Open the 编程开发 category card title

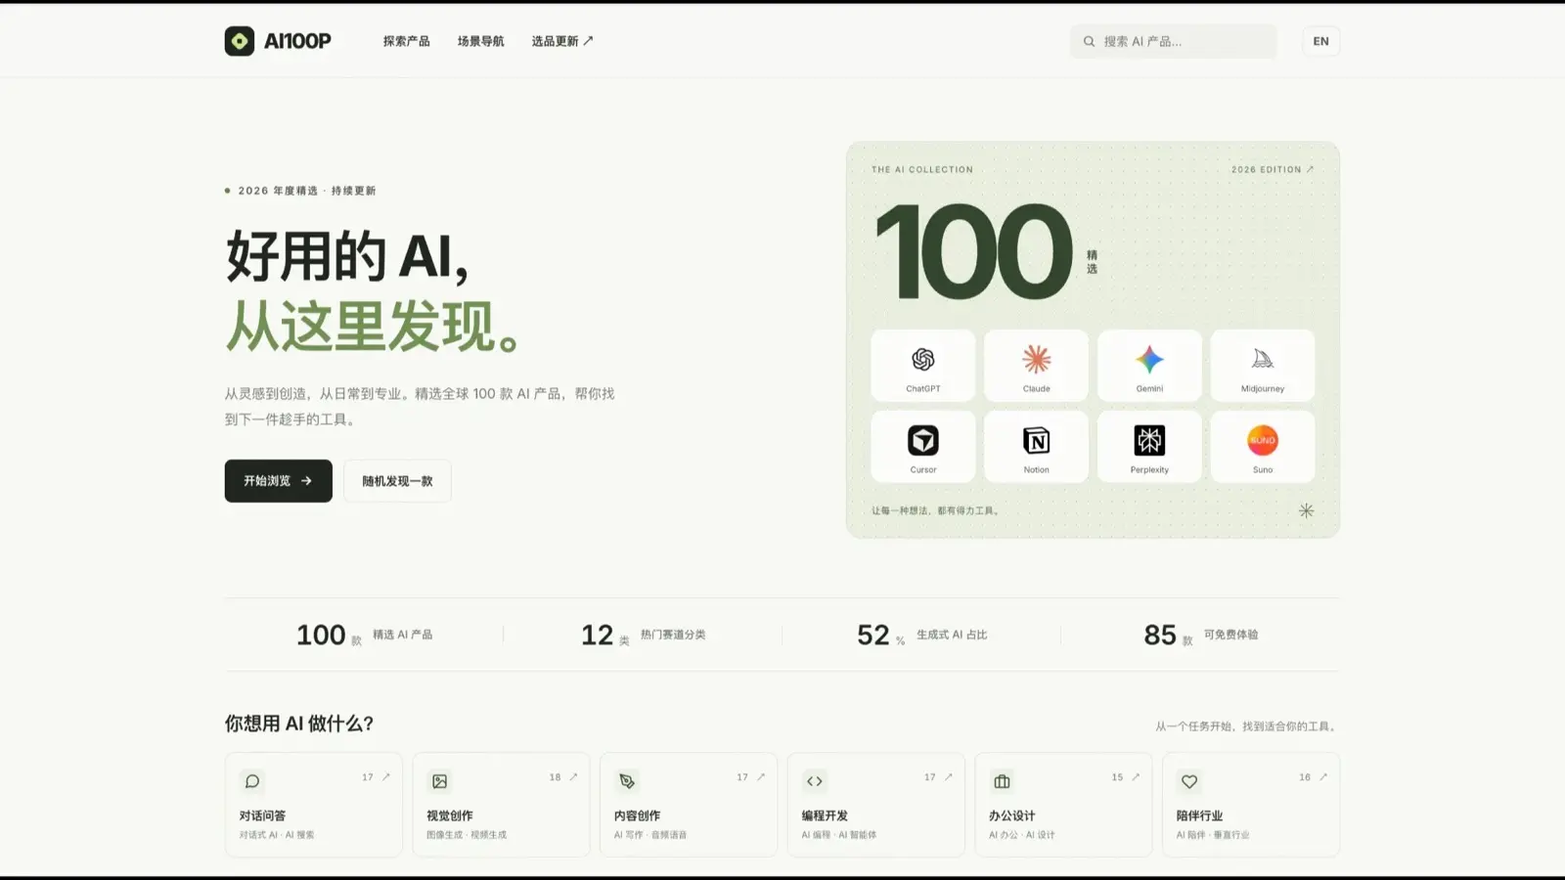click(x=825, y=815)
